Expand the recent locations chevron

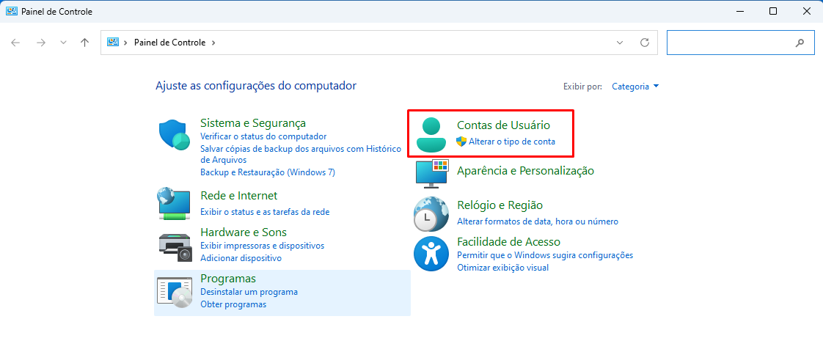click(64, 43)
